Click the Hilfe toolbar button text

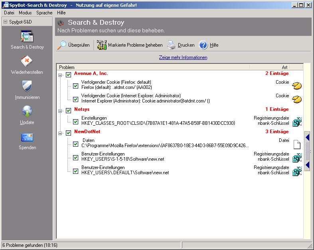point(214,45)
